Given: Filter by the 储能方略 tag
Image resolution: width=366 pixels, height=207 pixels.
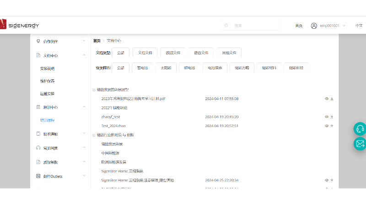Looking at the screenshot, I should tap(242, 68).
